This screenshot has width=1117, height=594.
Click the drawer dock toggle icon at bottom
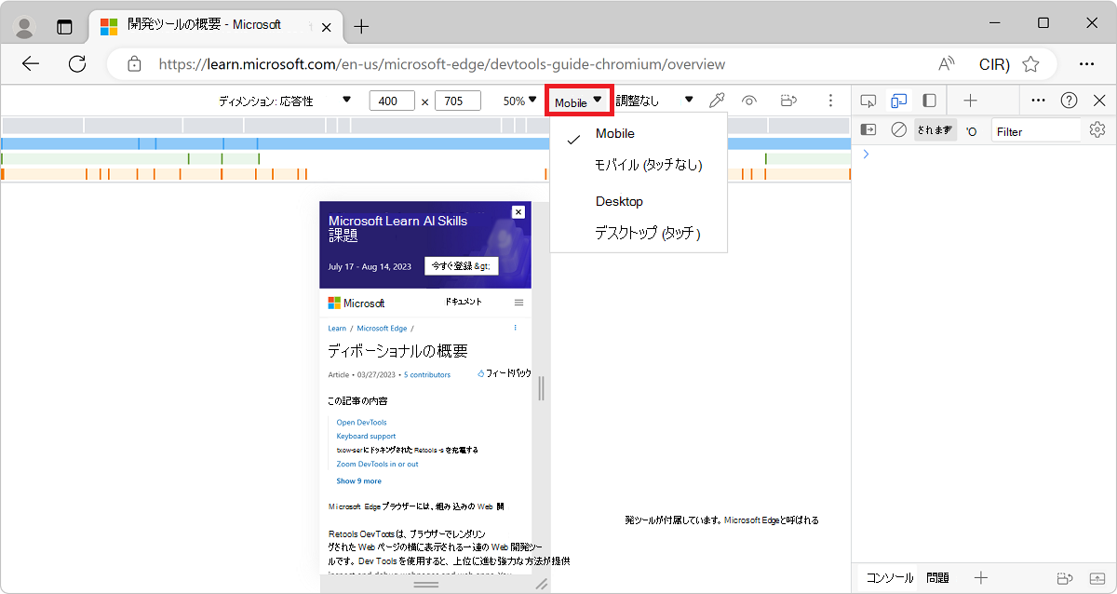point(1067,578)
